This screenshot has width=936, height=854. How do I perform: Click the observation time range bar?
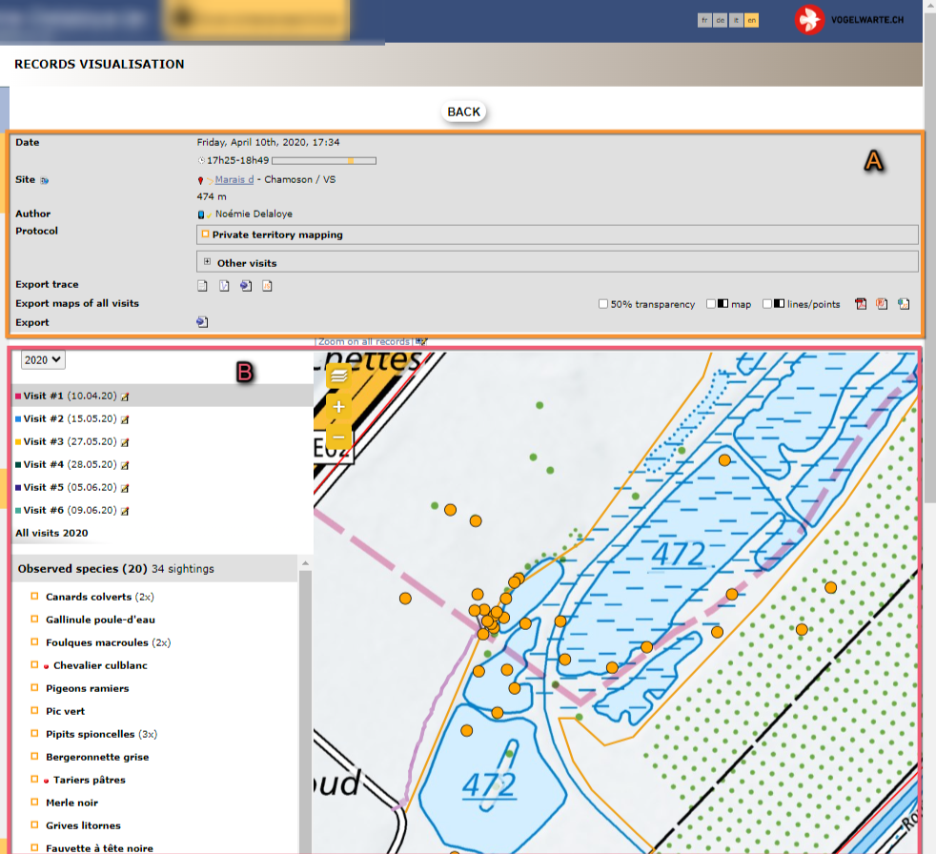323,161
